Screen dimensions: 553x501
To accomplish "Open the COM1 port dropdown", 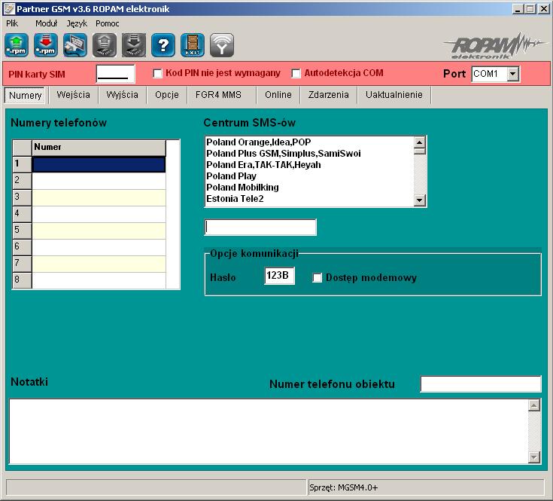I will pos(513,74).
